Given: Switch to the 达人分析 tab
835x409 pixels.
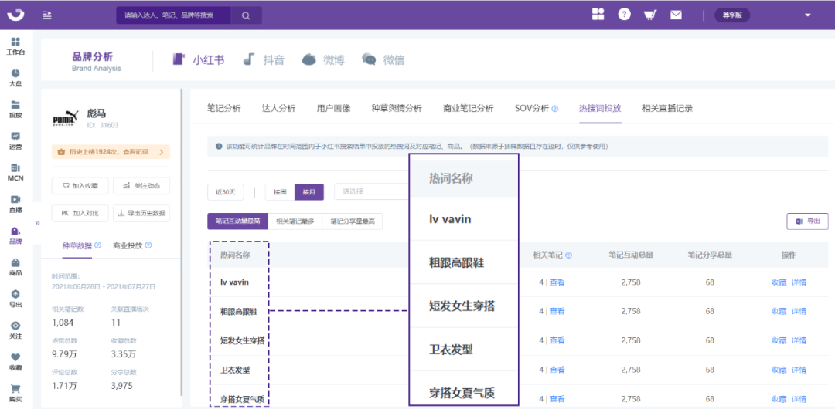Looking at the screenshot, I should [x=278, y=108].
